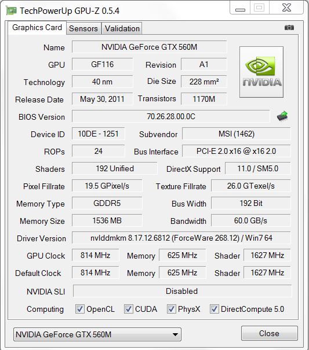Screen dimensions: 309x350
Task: Open the Validation tab
Action: tap(122, 28)
